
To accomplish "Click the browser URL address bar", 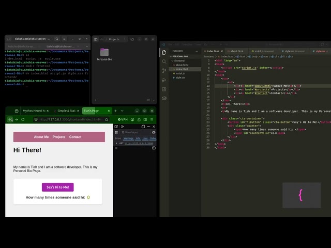I will (x=71, y=119).
